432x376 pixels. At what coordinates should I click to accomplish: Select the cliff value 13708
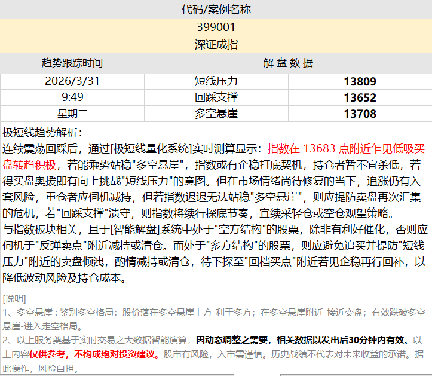click(x=360, y=114)
